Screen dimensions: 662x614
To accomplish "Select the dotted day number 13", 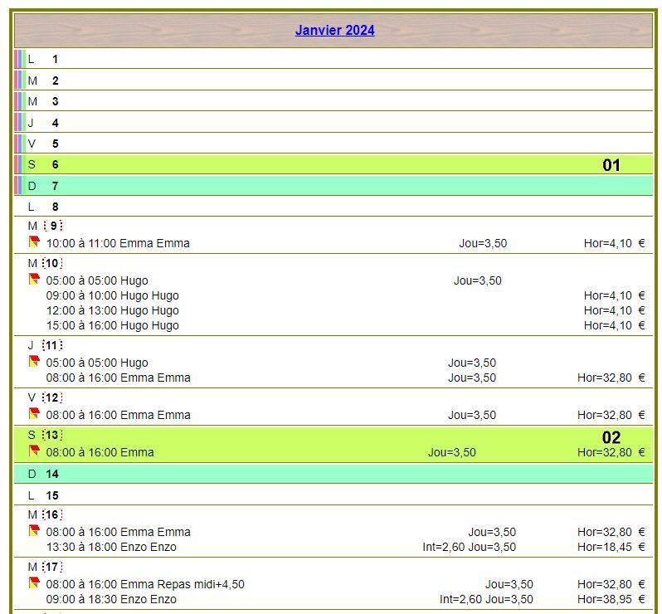I will tap(53, 435).
